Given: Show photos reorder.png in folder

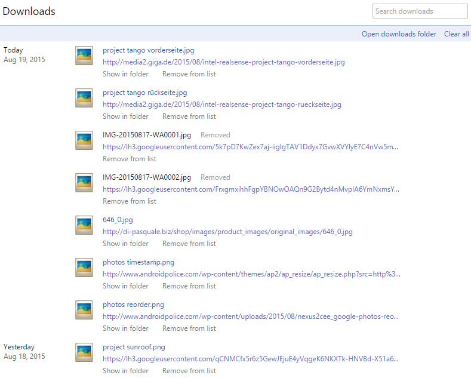Looking at the screenshot, I should 125,328.
